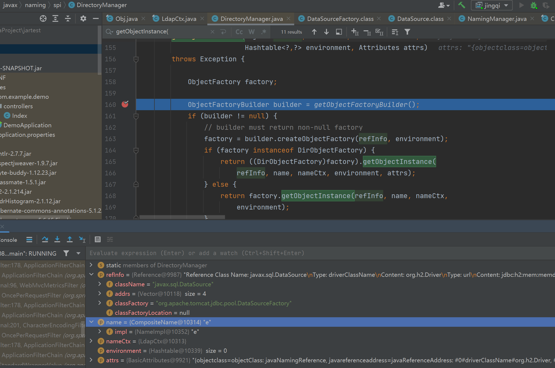Viewport: 555px width, 368px height.
Task: Click Step Over debugger icon
Action: [45, 239]
